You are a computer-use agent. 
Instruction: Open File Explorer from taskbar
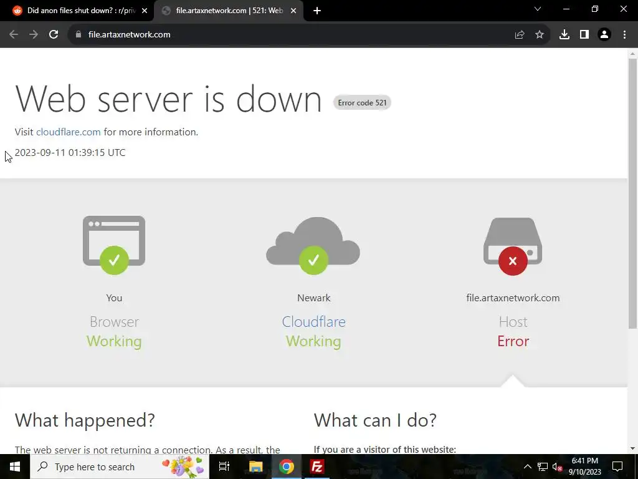coord(256,467)
